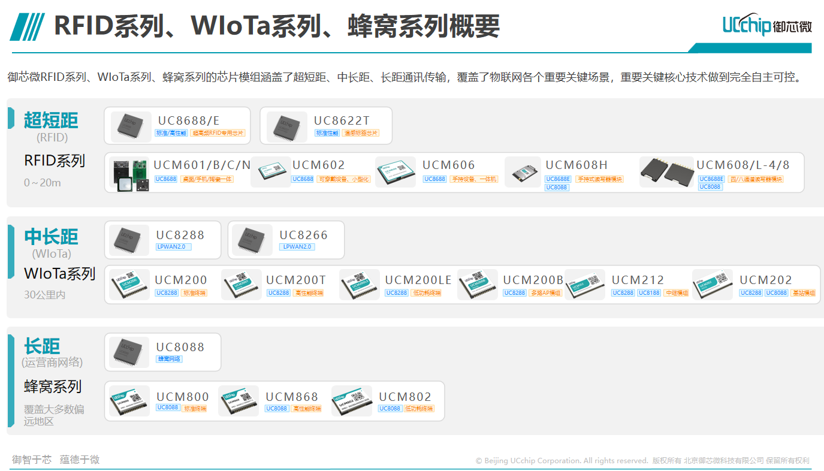Click the WIoTa系列 label
Screen dimensions: 824x471
point(60,274)
